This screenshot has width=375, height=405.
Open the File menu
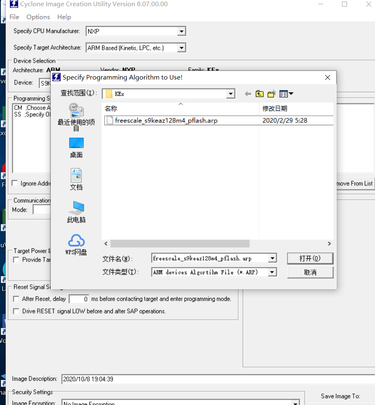[x=14, y=17]
